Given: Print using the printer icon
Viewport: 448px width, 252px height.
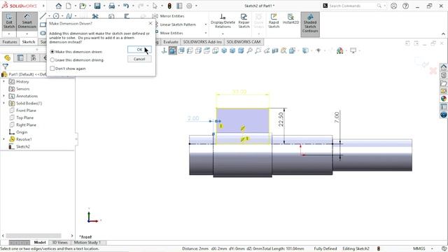Looking at the screenshot, I should click(x=112, y=6).
